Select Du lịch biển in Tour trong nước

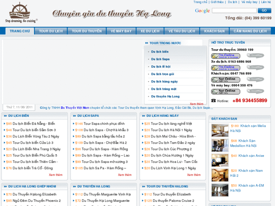point(160,52)
